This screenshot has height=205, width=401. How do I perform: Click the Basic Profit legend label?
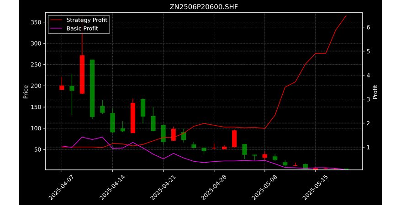(82, 28)
